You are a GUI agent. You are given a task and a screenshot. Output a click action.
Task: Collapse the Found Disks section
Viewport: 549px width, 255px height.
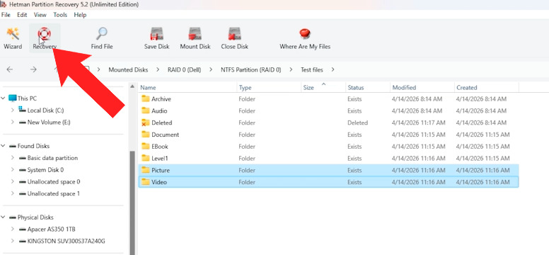(3, 146)
